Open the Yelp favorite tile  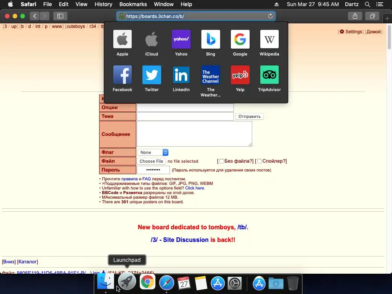coord(240,75)
